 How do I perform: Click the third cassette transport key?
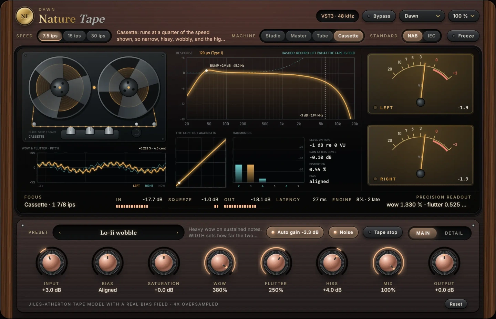(x=109, y=131)
